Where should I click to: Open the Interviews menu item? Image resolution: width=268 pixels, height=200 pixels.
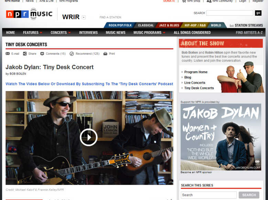(x=88, y=33)
